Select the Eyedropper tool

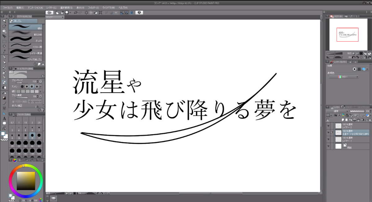[x=4, y=52]
